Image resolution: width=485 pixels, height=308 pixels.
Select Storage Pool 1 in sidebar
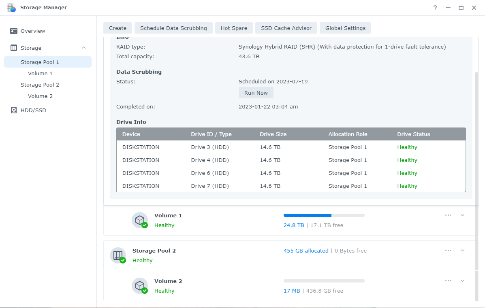(48, 62)
